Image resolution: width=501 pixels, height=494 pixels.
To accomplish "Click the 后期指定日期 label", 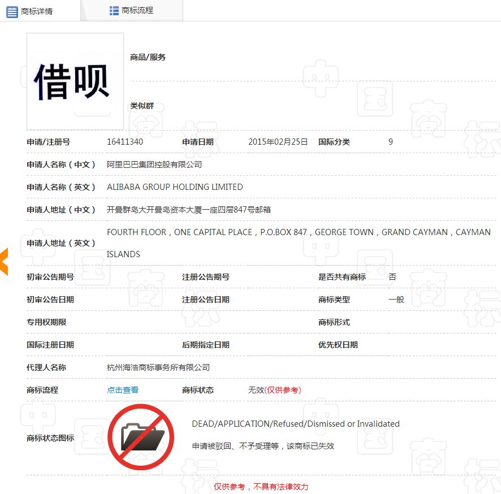I will [205, 345].
